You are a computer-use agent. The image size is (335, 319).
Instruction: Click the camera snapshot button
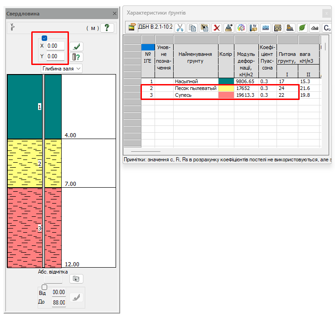76,279
